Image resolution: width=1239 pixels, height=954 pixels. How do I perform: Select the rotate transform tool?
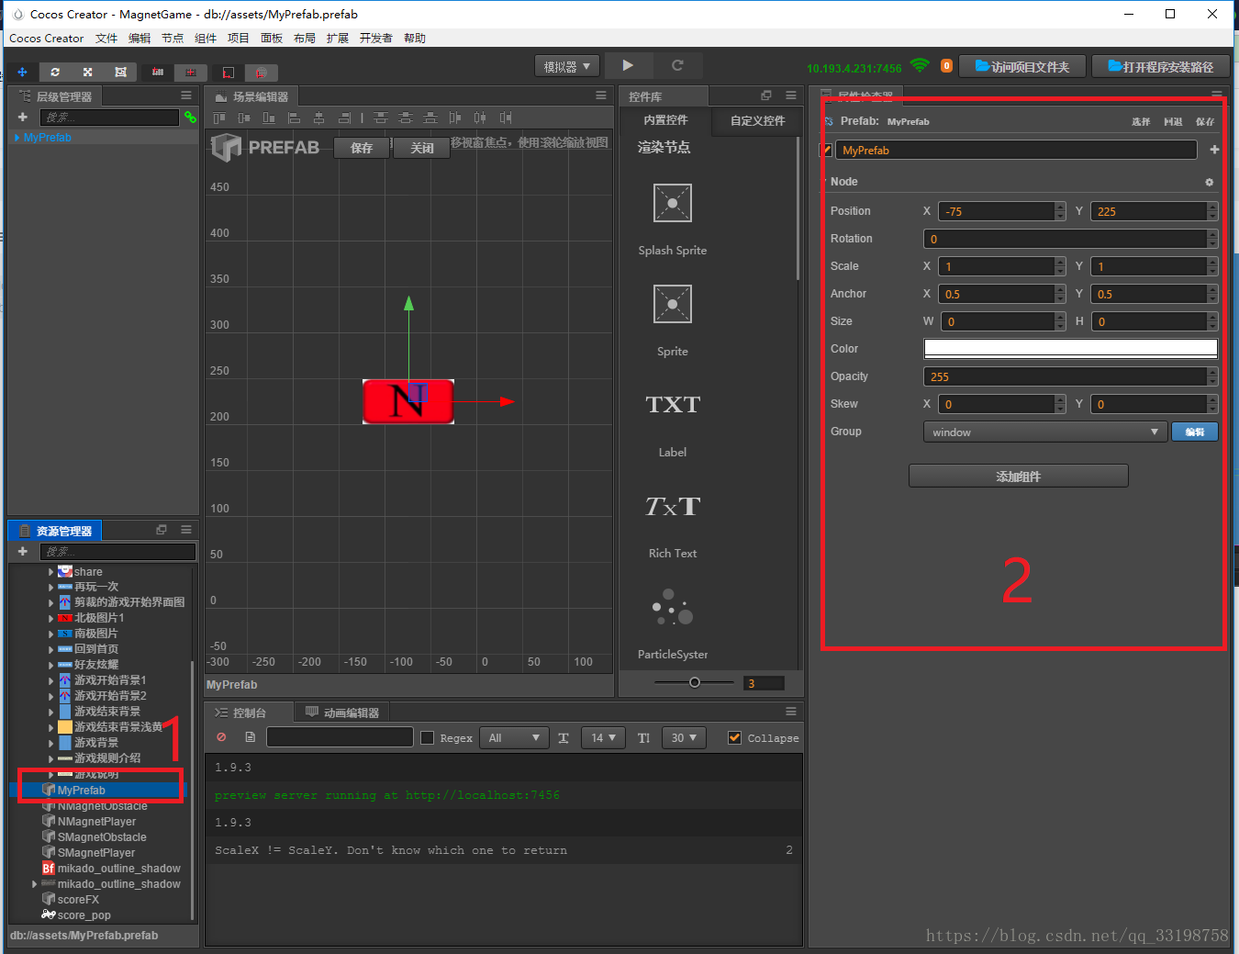pos(55,72)
